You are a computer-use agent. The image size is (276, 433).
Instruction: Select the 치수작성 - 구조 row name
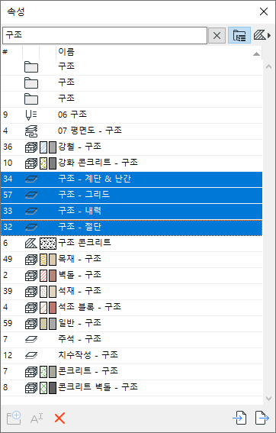tap(88, 355)
